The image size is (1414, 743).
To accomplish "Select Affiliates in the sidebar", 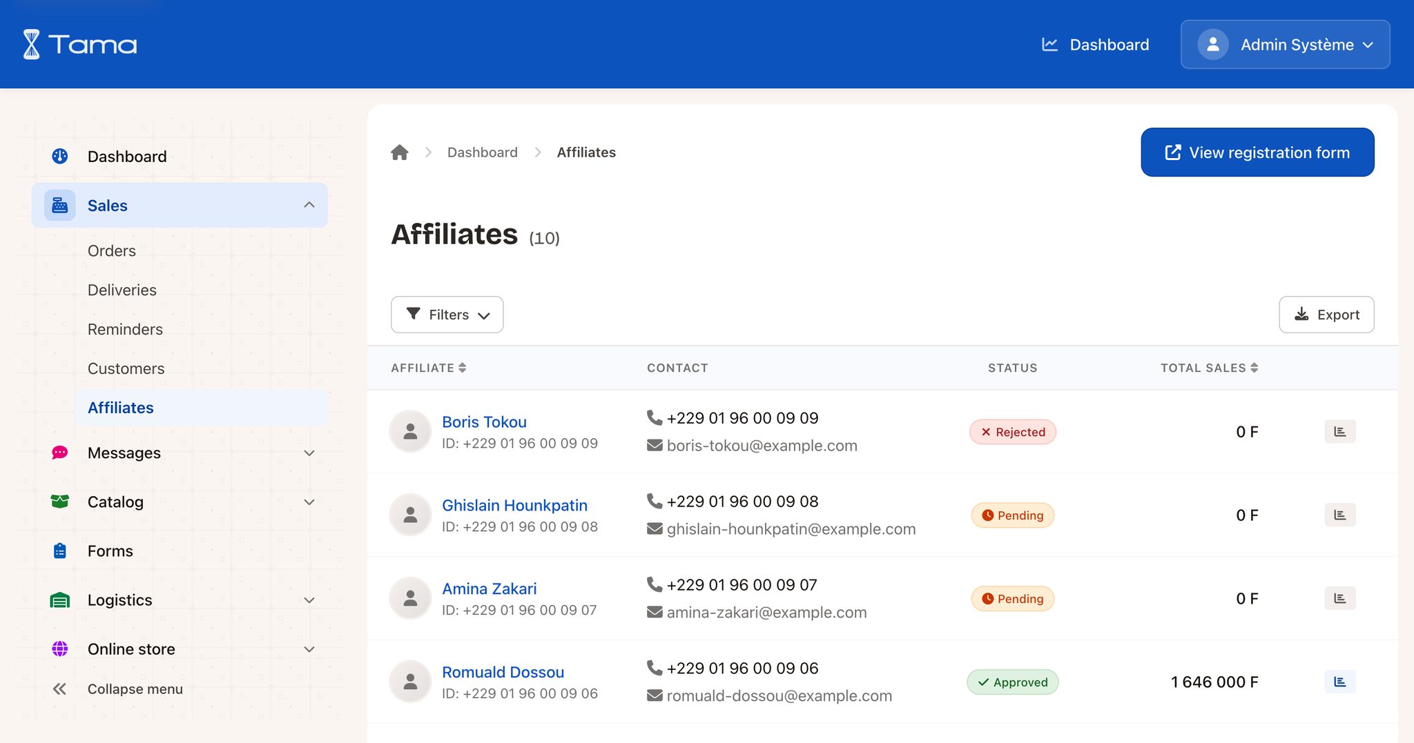I will tap(200, 408).
